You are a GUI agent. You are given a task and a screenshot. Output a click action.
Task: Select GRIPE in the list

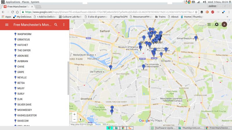coord(21,72)
